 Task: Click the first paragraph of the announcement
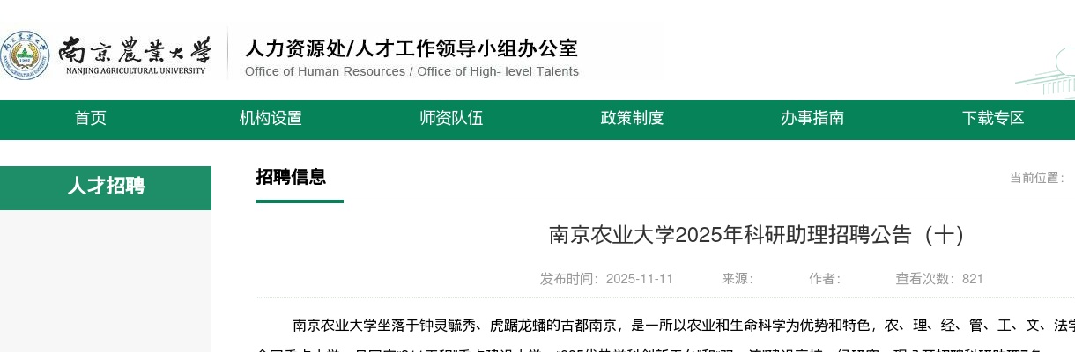670,326
